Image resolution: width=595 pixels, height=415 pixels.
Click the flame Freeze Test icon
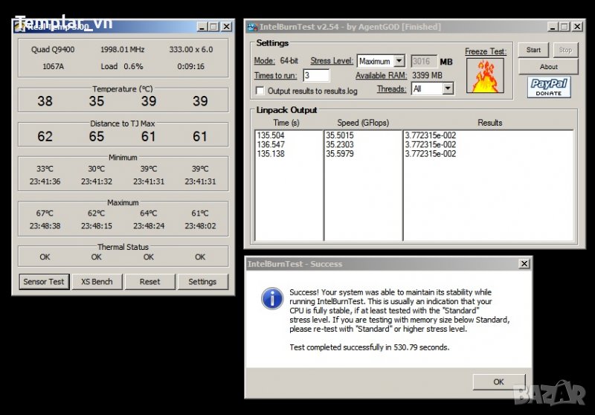[x=485, y=75]
